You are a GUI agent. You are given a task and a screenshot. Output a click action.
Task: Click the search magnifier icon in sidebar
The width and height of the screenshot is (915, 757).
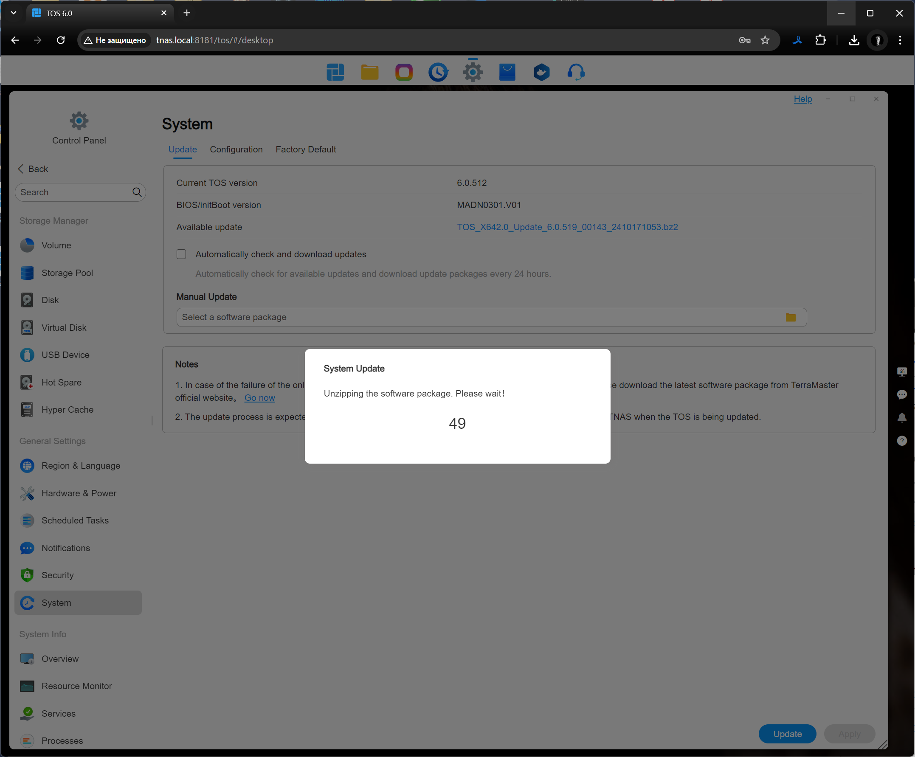click(x=137, y=192)
